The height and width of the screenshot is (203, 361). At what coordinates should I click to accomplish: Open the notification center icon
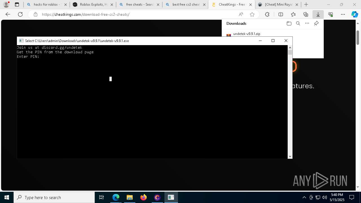point(352,197)
